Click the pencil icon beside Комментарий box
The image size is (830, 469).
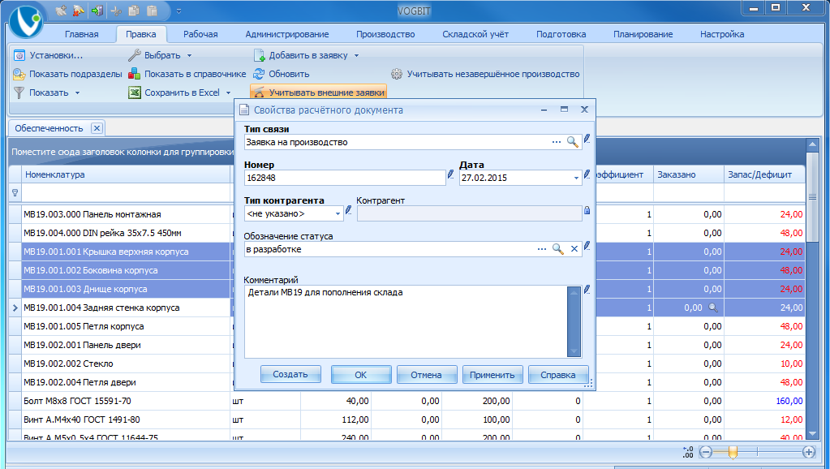click(587, 290)
